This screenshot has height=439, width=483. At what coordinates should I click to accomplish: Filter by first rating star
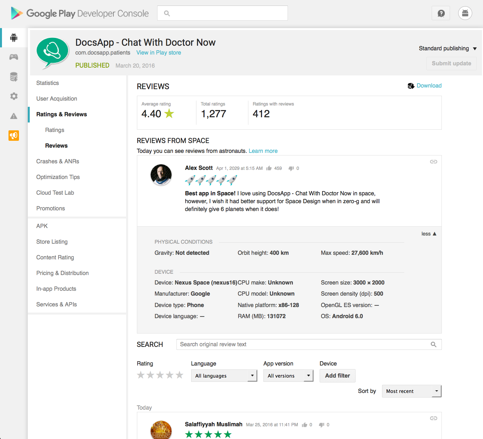[x=141, y=375]
